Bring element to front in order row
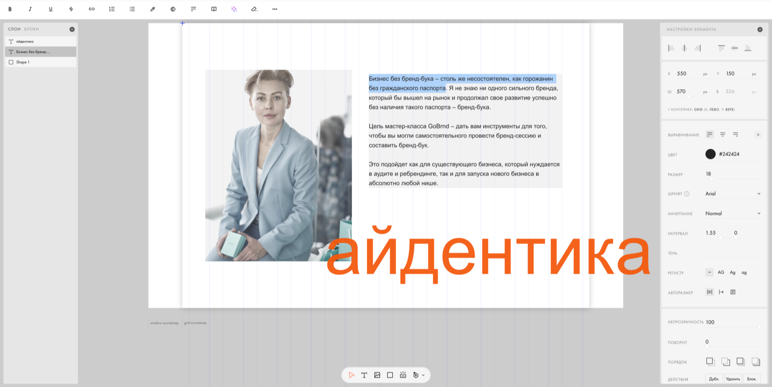This screenshot has height=387, width=772. pyautogui.click(x=740, y=362)
